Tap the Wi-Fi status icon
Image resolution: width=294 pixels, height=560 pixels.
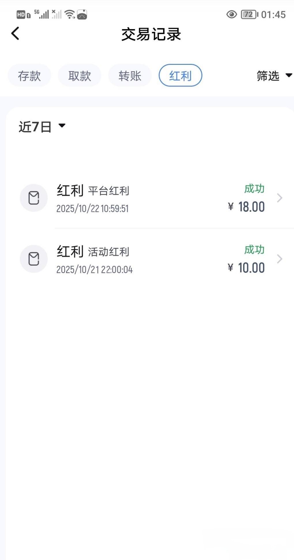tap(70, 14)
